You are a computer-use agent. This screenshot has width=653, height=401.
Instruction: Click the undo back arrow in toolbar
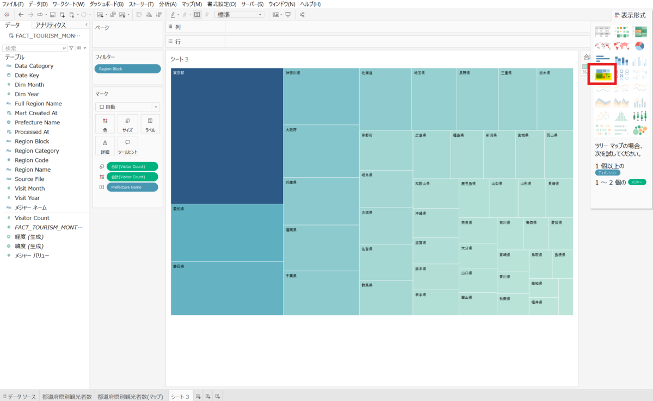(21, 15)
